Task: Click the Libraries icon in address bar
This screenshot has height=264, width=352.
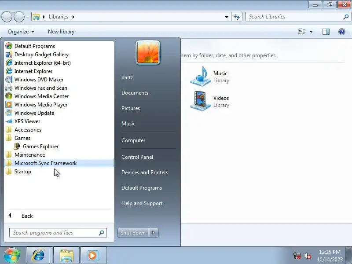Action: pyautogui.click(x=36, y=17)
